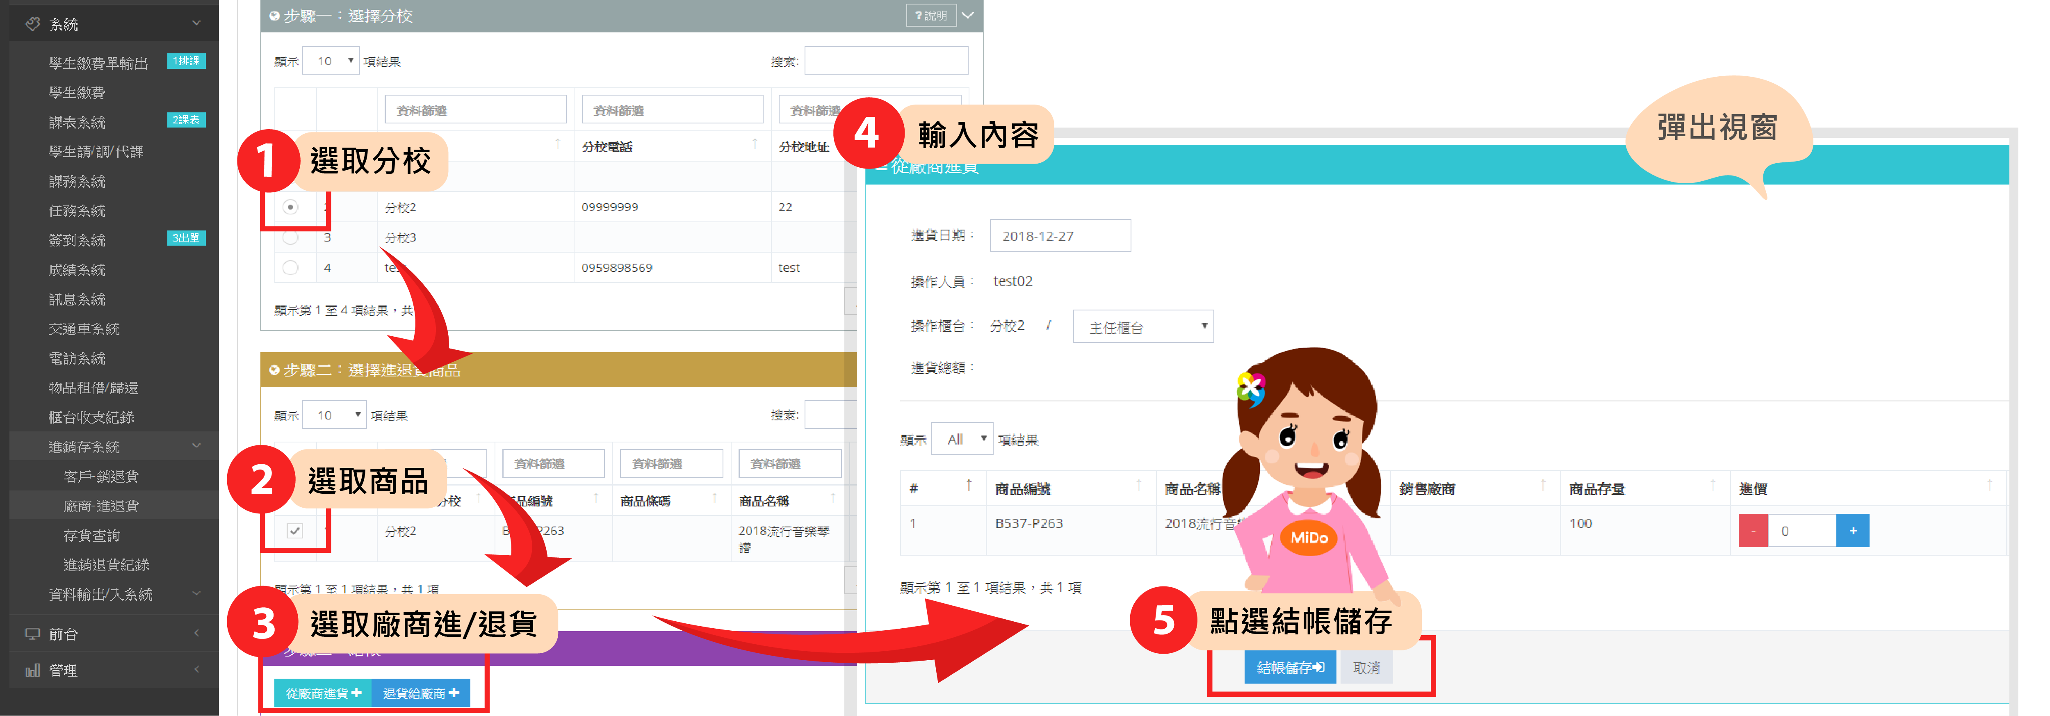Open the All results-per-page dropdown in popup
This screenshot has height=716, width=2050.
pyautogui.click(x=962, y=439)
